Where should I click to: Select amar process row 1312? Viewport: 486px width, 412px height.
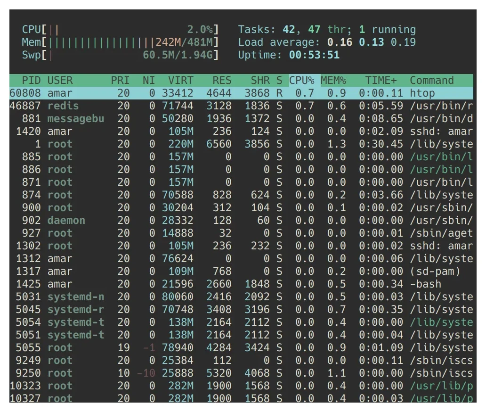tap(241, 258)
